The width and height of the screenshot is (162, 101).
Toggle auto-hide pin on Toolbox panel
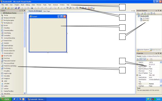click(22, 11)
